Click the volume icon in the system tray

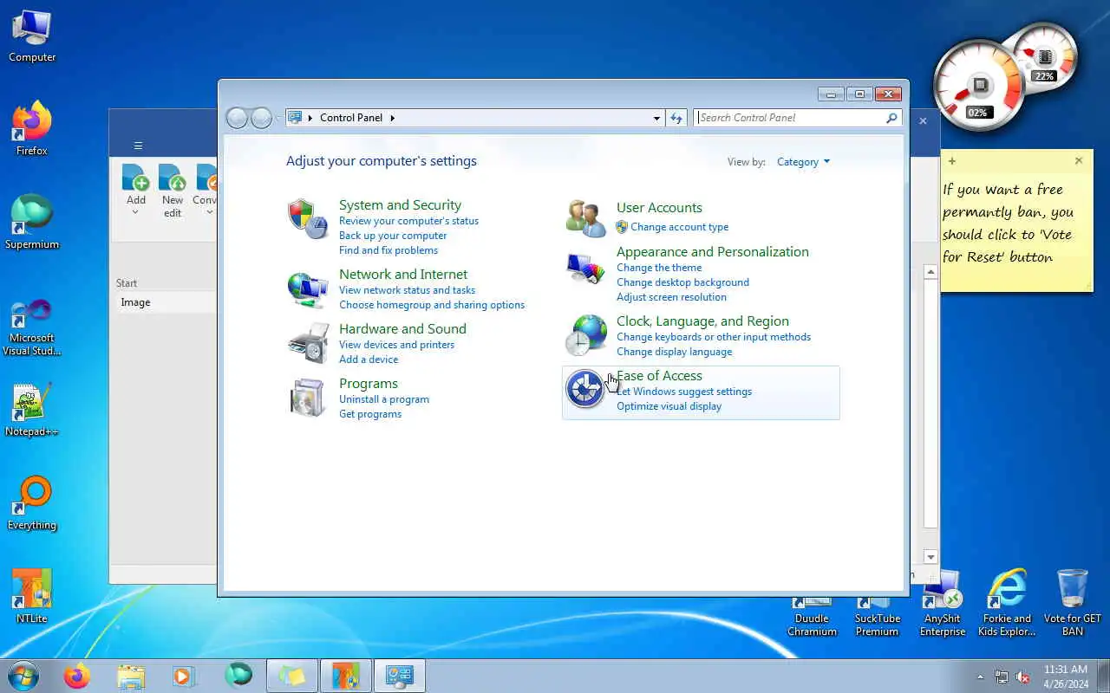pos(1022,677)
